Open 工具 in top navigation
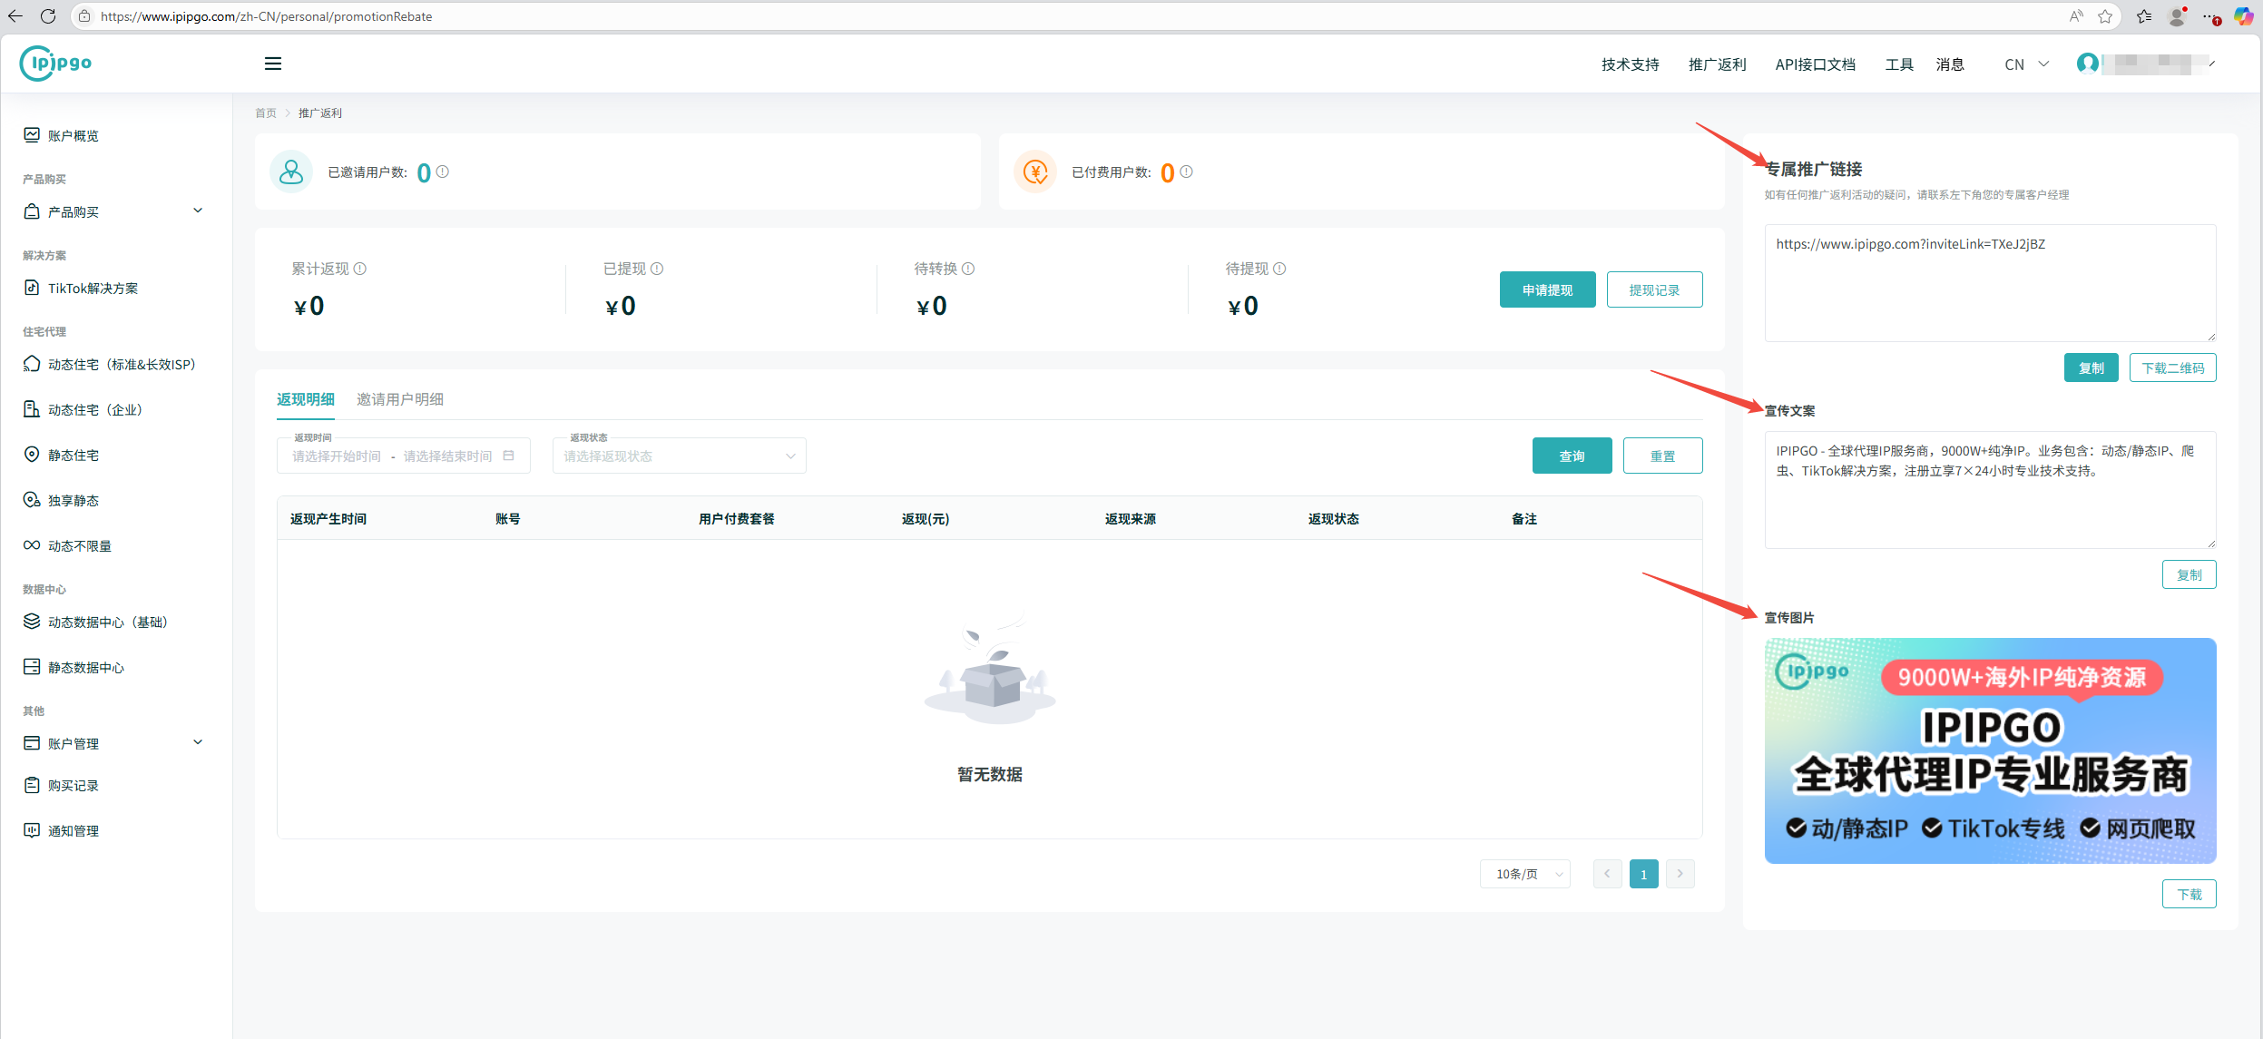2263x1039 pixels. (1899, 64)
